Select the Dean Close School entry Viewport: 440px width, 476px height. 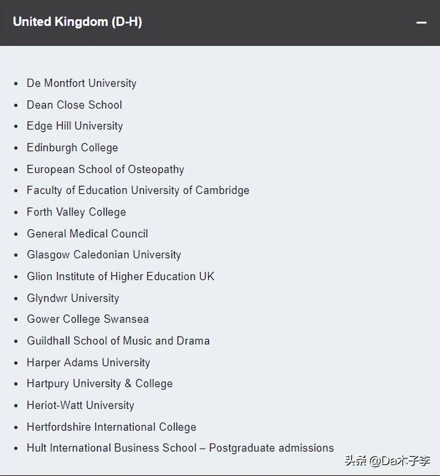tap(74, 105)
